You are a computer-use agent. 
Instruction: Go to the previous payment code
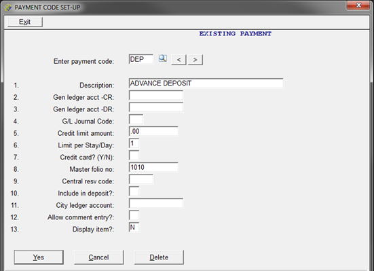pyautogui.click(x=179, y=60)
